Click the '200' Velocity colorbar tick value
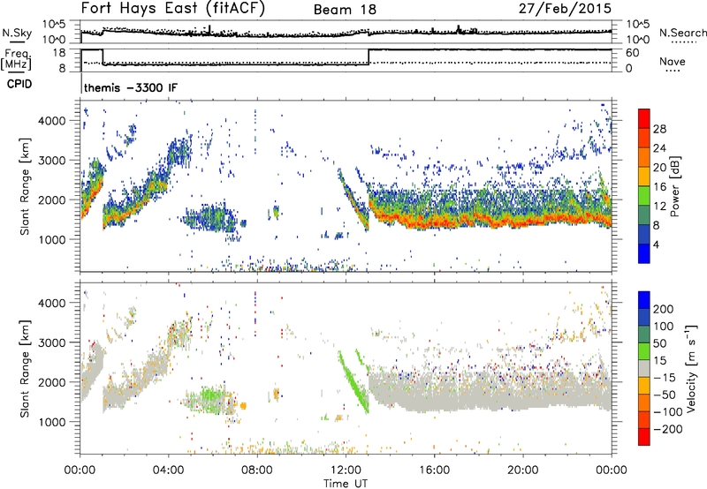 tap(664, 309)
